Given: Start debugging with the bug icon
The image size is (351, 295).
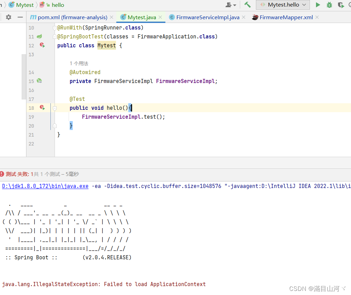Looking at the screenshot, I should click(x=329, y=5).
